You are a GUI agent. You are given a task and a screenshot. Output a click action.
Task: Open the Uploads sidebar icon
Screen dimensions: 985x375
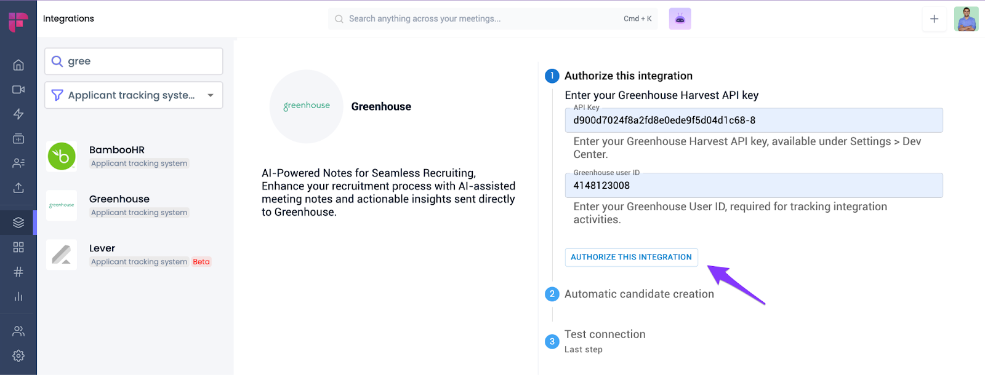[18, 188]
